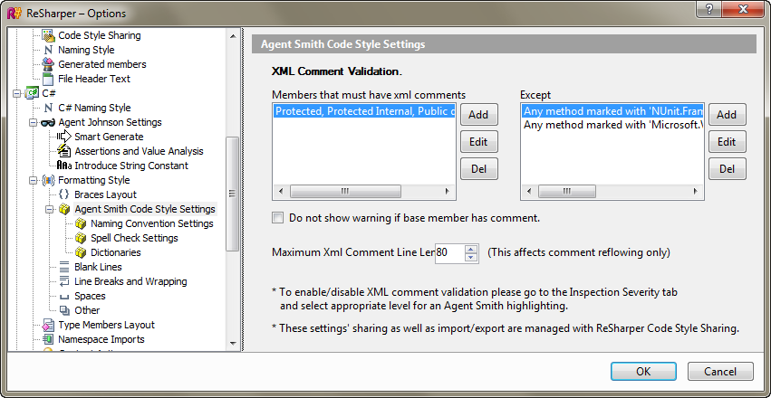The width and height of the screenshot is (771, 398).
Task: Click left scroll arrow of Except list
Action: coord(530,191)
